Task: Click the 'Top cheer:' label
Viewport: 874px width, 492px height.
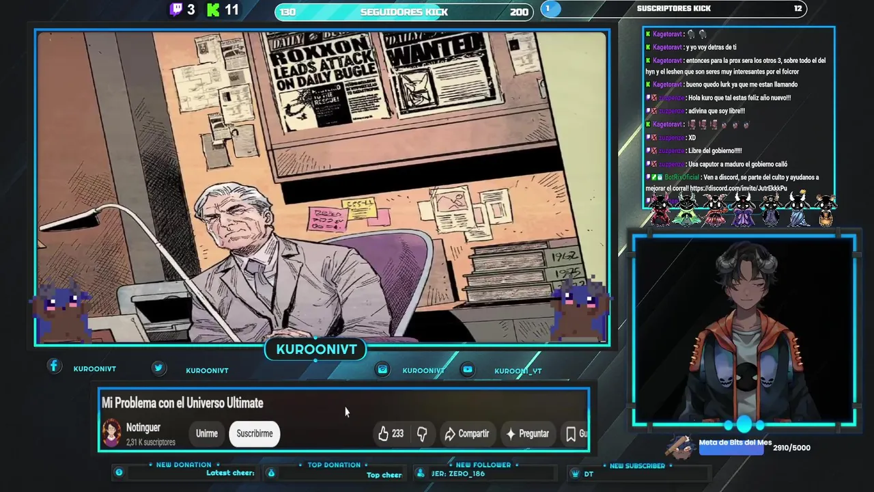Action: pos(384,475)
